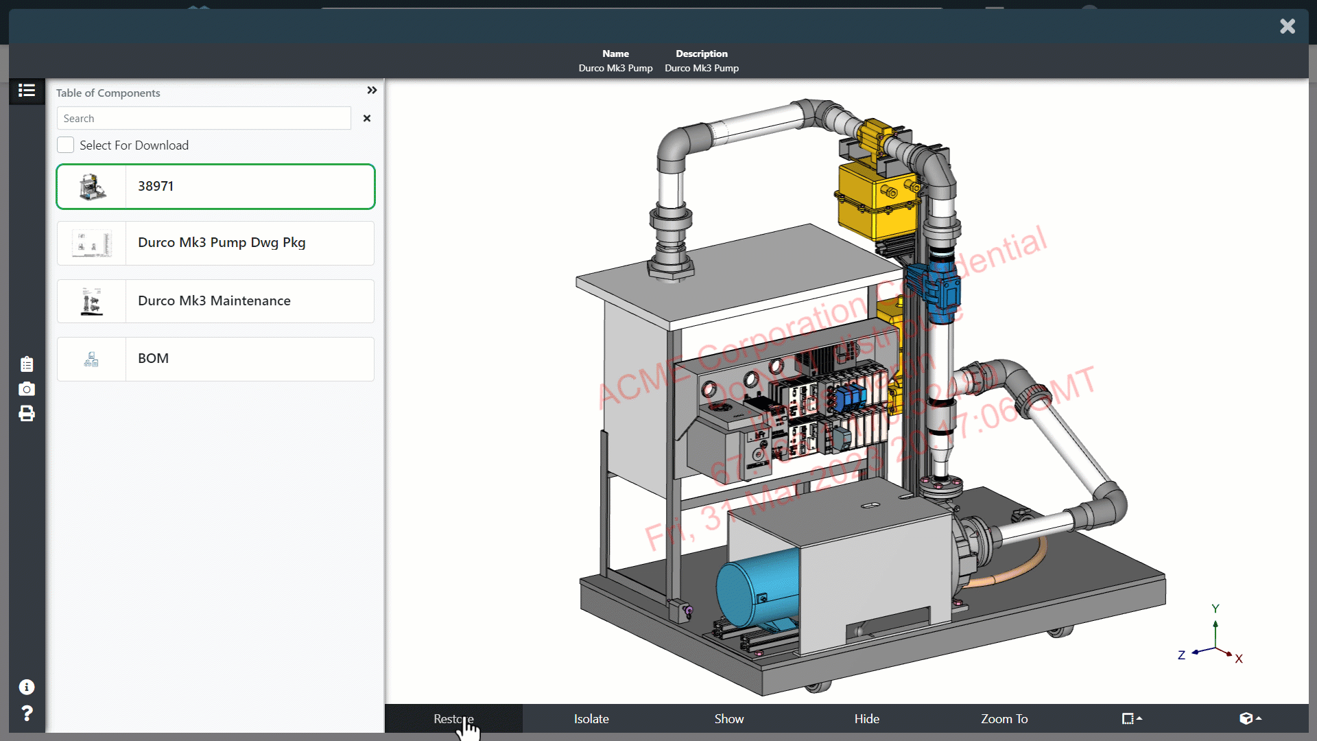Select the camera/screenshot icon
This screenshot has width=1317, height=741.
click(26, 389)
